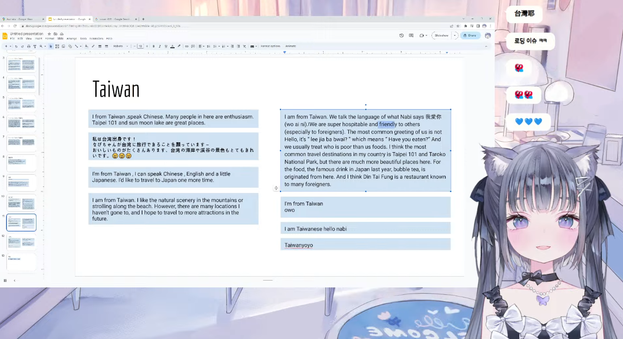623x339 pixels.
Task: Start the Slideshow
Action: click(441, 36)
